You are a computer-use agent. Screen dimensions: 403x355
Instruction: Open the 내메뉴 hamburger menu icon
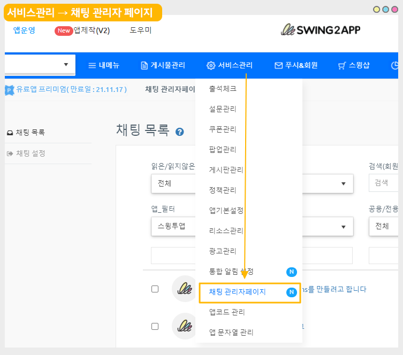pyautogui.click(x=92, y=66)
